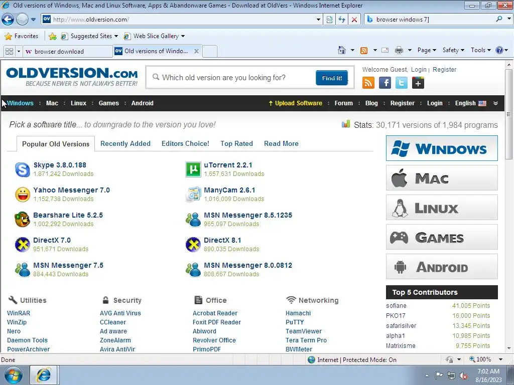Click the vertical scrollbar down arrow

click(x=509, y=349)
